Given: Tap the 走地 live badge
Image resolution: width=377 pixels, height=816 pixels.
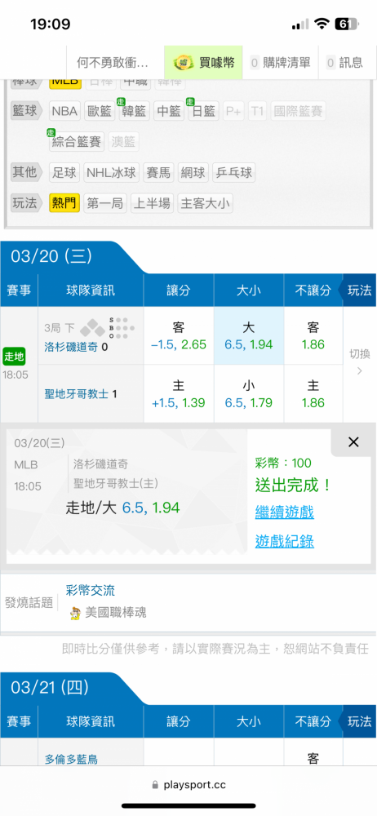Looking at the screenshot, I should pos(14,357).
